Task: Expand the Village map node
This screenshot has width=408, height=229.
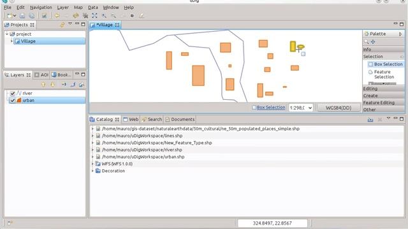Action: tap(11, 41)
